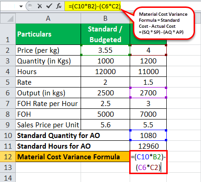
Task: Click the 'Rate' label cell
Action: [x=48, y=82]
